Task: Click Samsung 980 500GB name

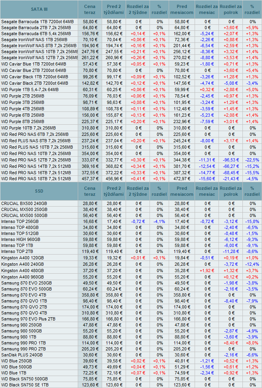Action: click(x=22, y=331)
